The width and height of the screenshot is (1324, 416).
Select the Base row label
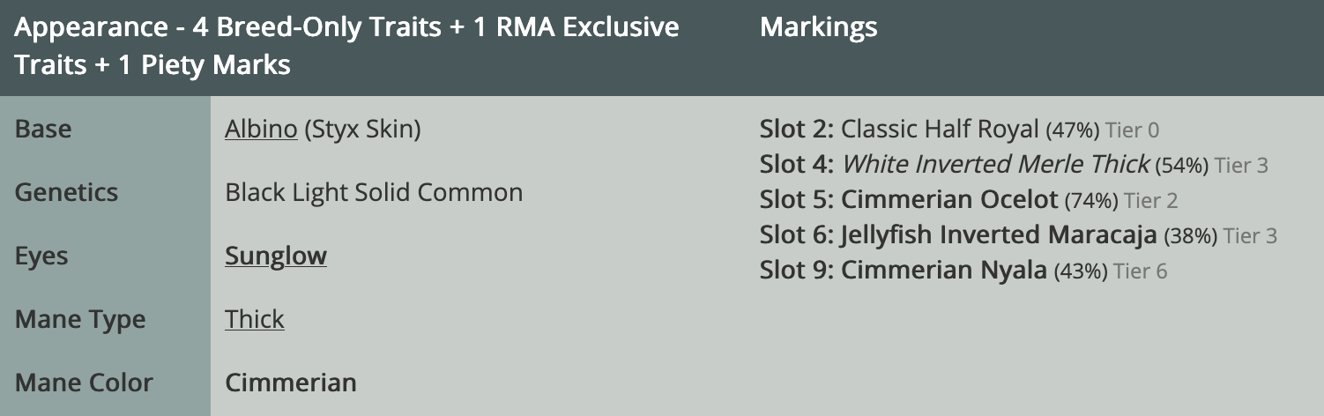43,130
